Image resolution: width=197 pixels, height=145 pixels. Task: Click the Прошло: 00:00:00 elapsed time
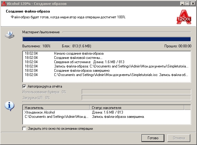[178, 46]
